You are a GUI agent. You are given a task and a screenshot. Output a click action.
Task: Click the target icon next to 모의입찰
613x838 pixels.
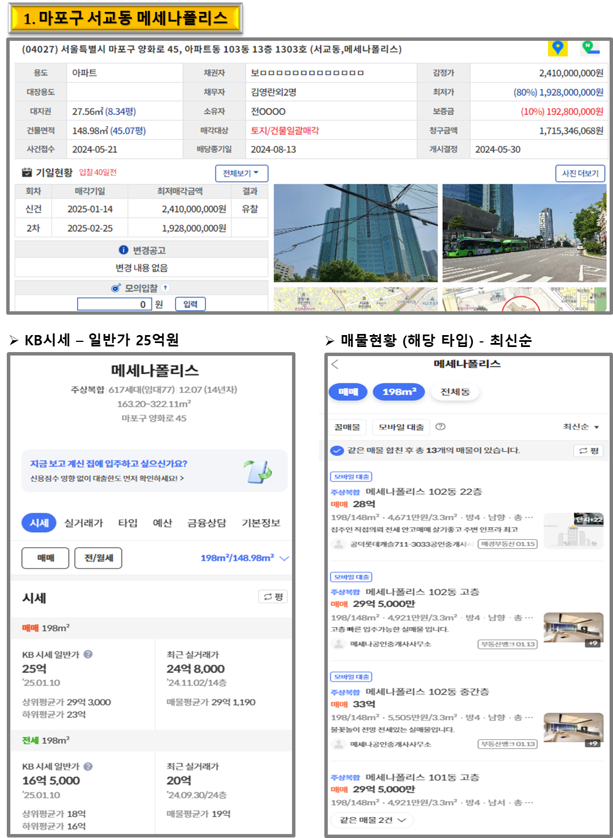(x=116, y=288)
